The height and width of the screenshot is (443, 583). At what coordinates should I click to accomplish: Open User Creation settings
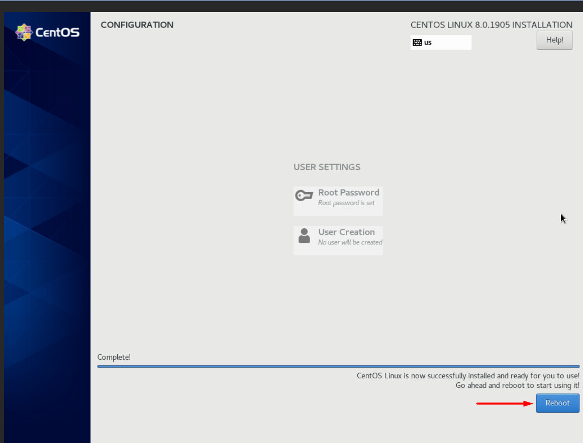[338, 240]
